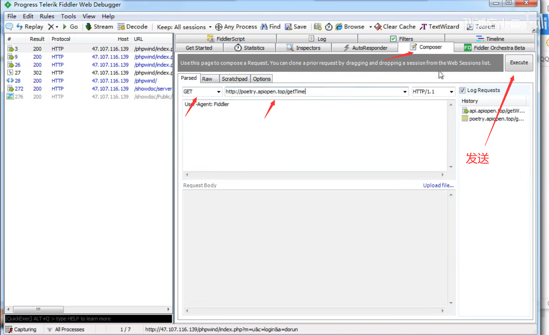Select the Options composer sub-tab
The image size is (549, 335).
point(262,79)
